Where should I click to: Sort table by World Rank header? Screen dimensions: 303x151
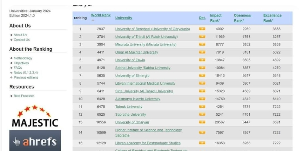pyautogui.click(x=101, y=15)
